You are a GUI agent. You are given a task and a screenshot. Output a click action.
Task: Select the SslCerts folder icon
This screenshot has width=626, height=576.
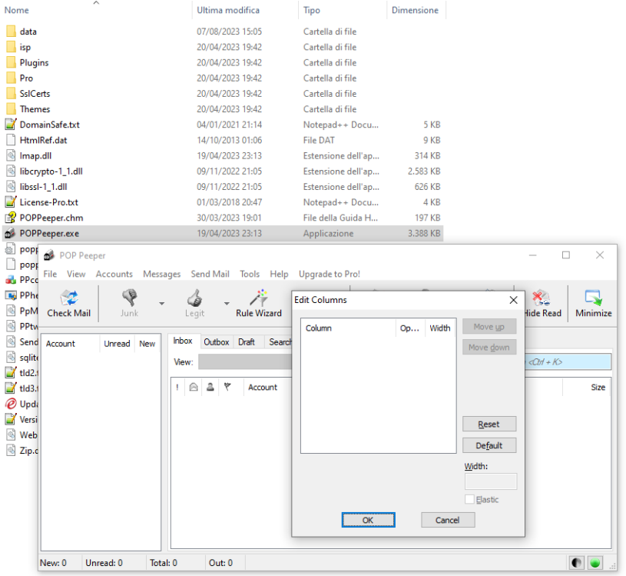coord(12,94)
